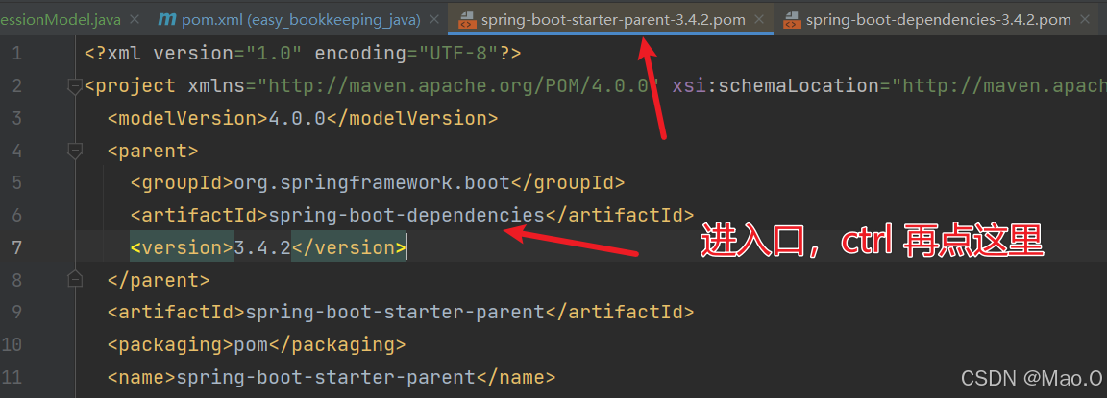Click the spring-boot-starter-parent artifactId on line 9
The height and width of the screenshot is (398, 1107).
[395, 312]
